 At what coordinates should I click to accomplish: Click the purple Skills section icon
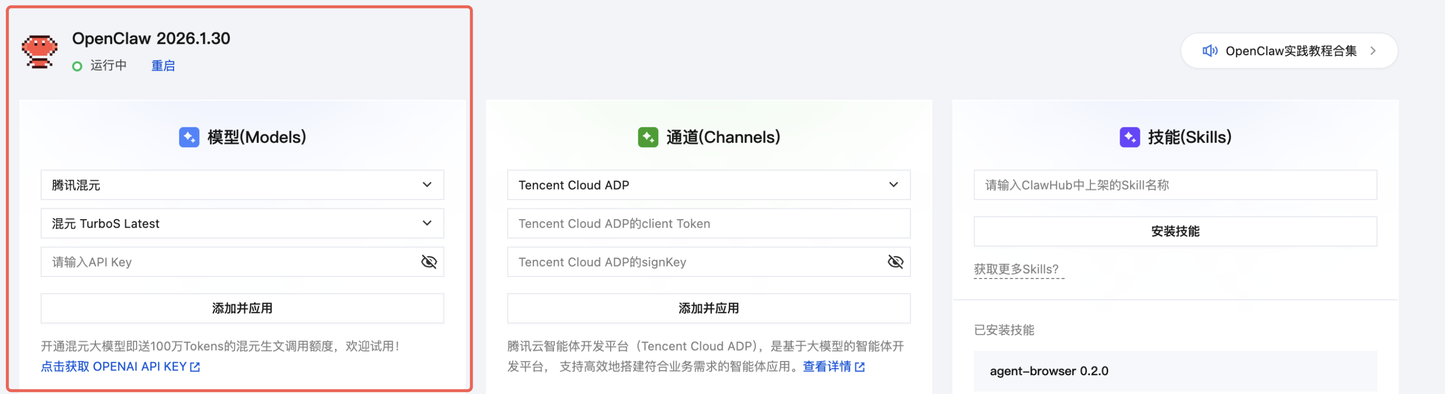pos(1129,137)
